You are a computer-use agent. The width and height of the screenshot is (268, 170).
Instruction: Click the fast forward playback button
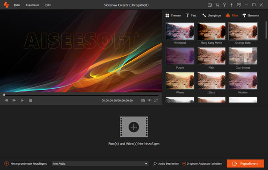tap(14, 100)
